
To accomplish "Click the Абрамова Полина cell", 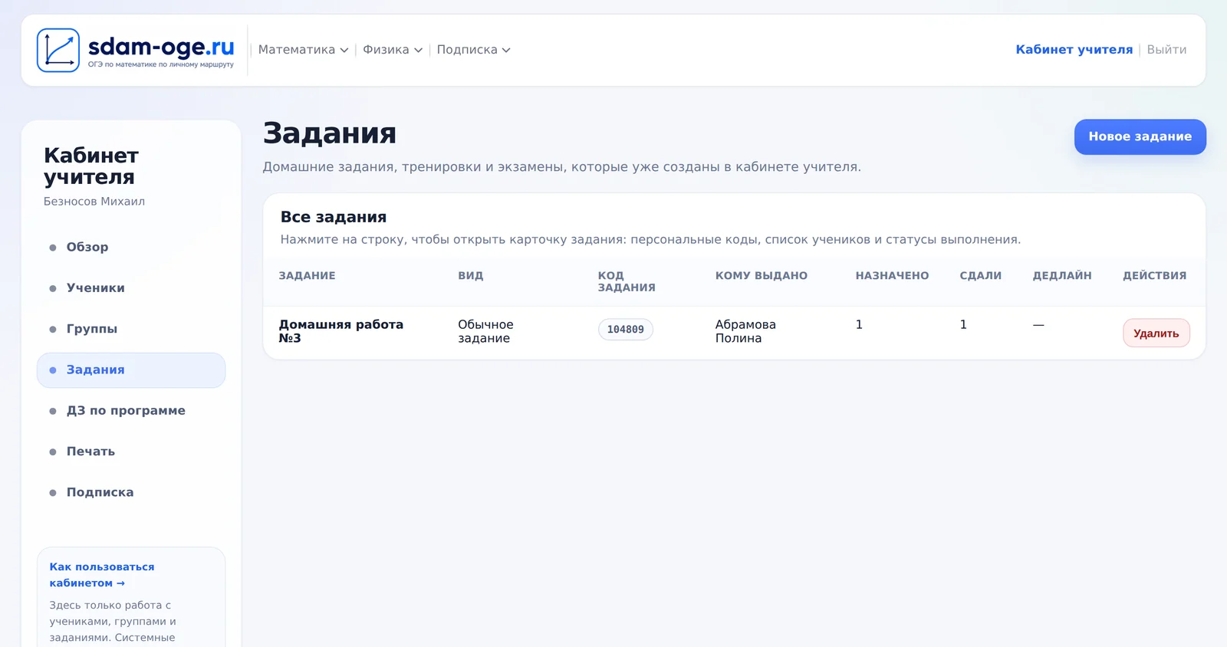I will pyautogui.click(x=745, y=331).
